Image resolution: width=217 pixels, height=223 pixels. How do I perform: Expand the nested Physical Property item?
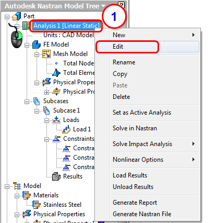click(46, 92)
